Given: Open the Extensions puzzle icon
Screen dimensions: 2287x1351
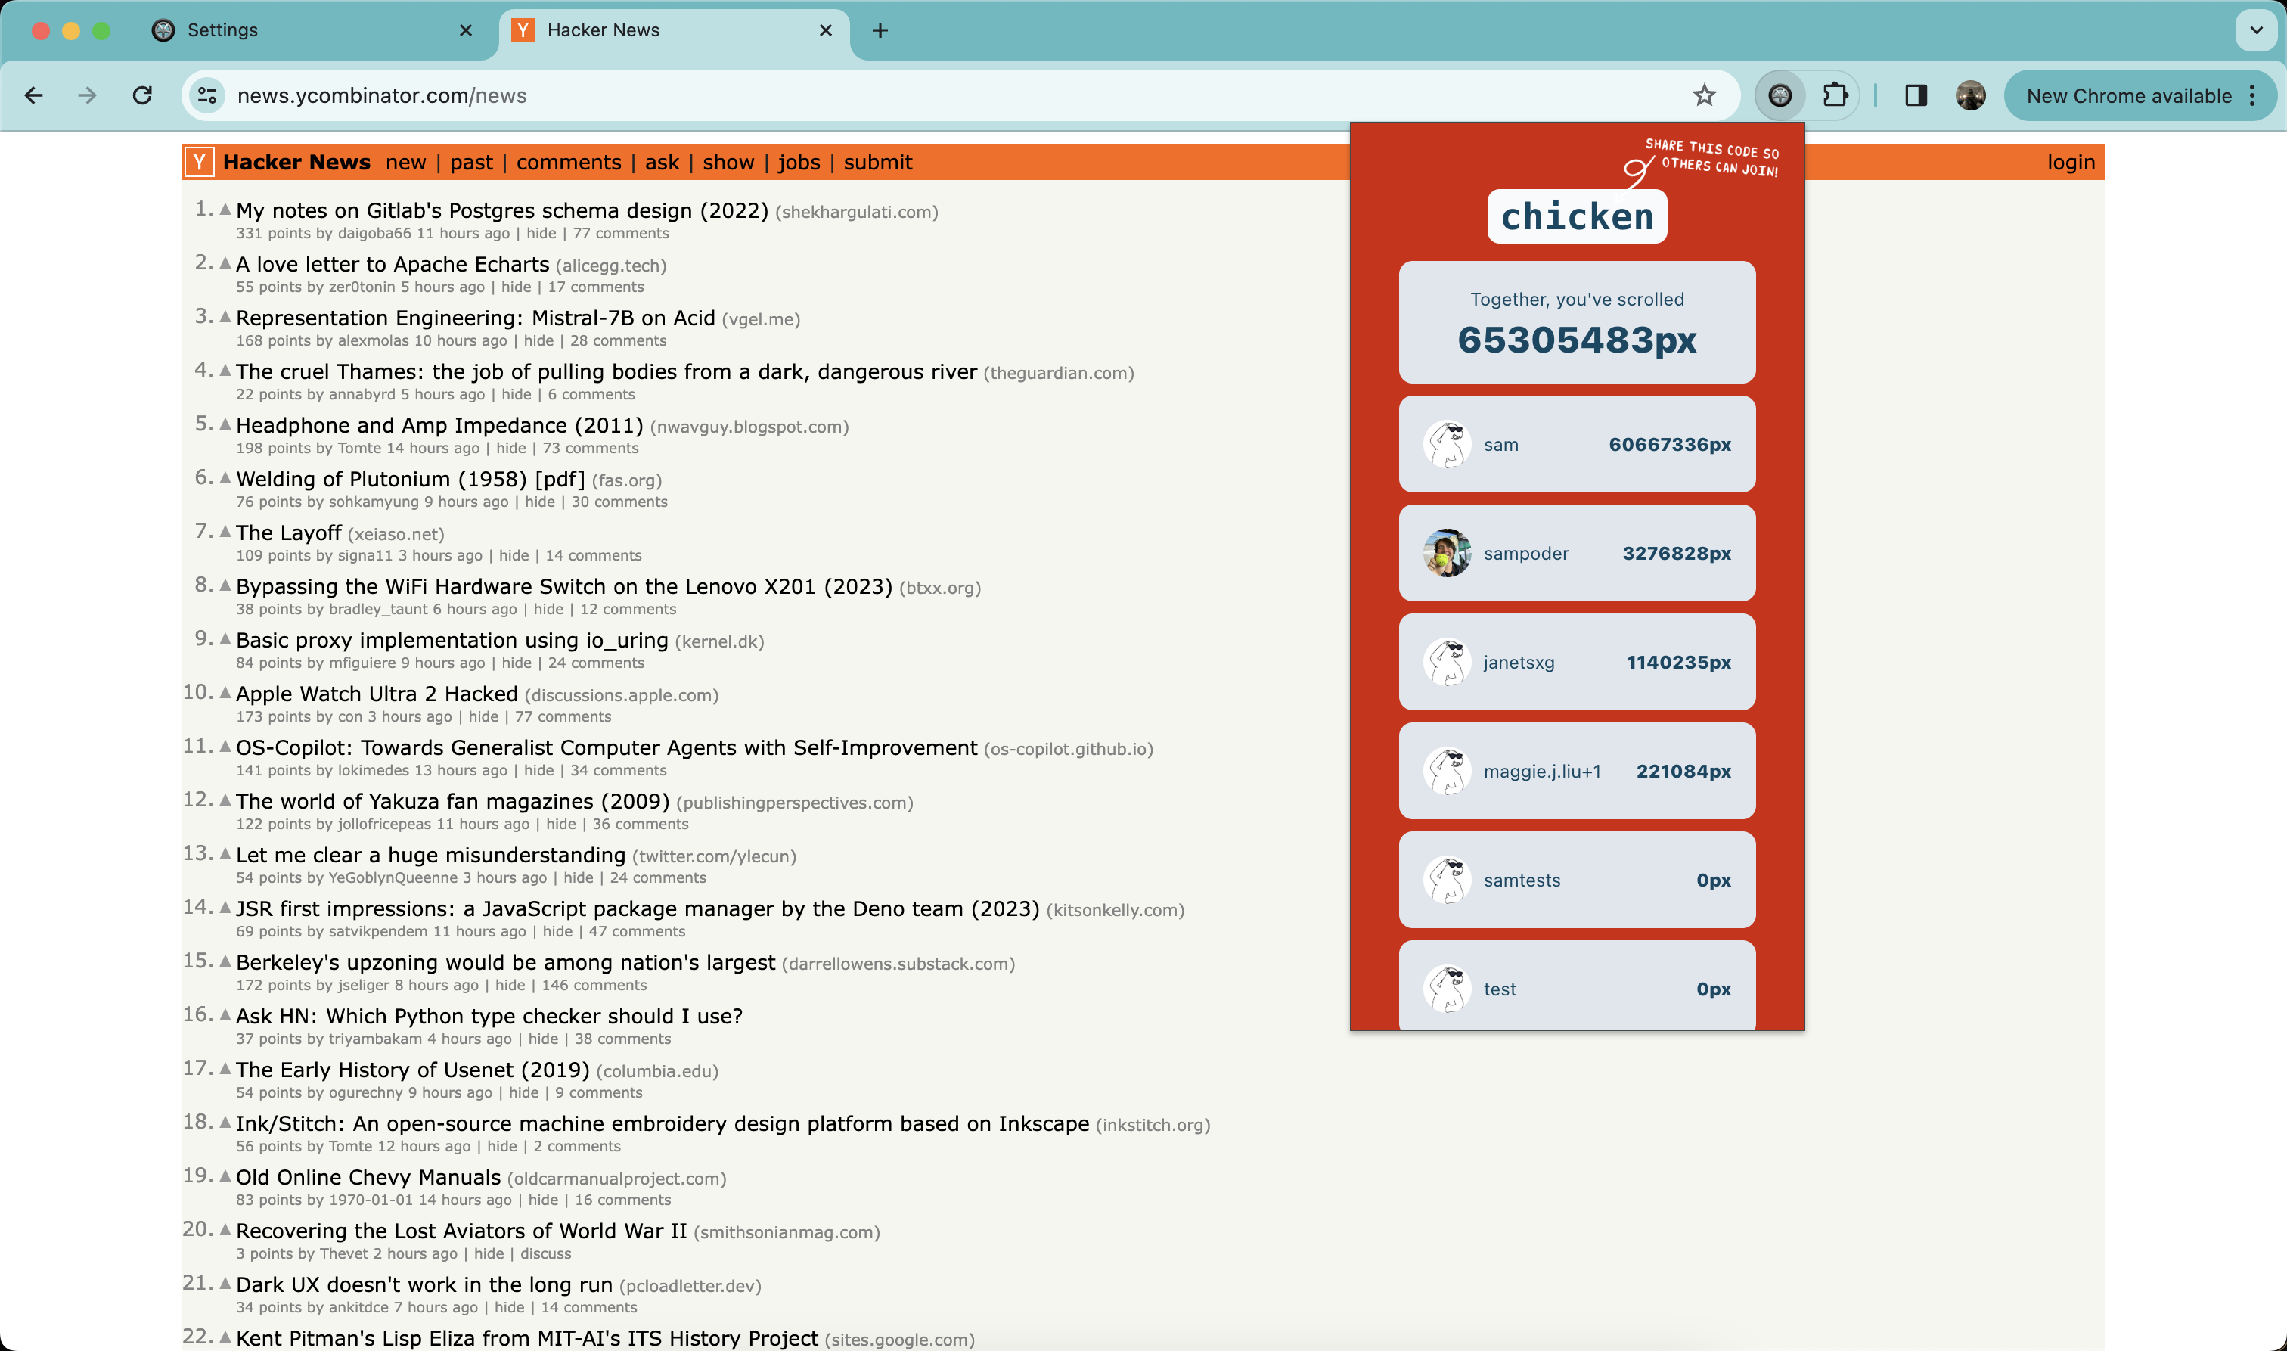Looking at the screenshot, I should [x=1835, y=95].
